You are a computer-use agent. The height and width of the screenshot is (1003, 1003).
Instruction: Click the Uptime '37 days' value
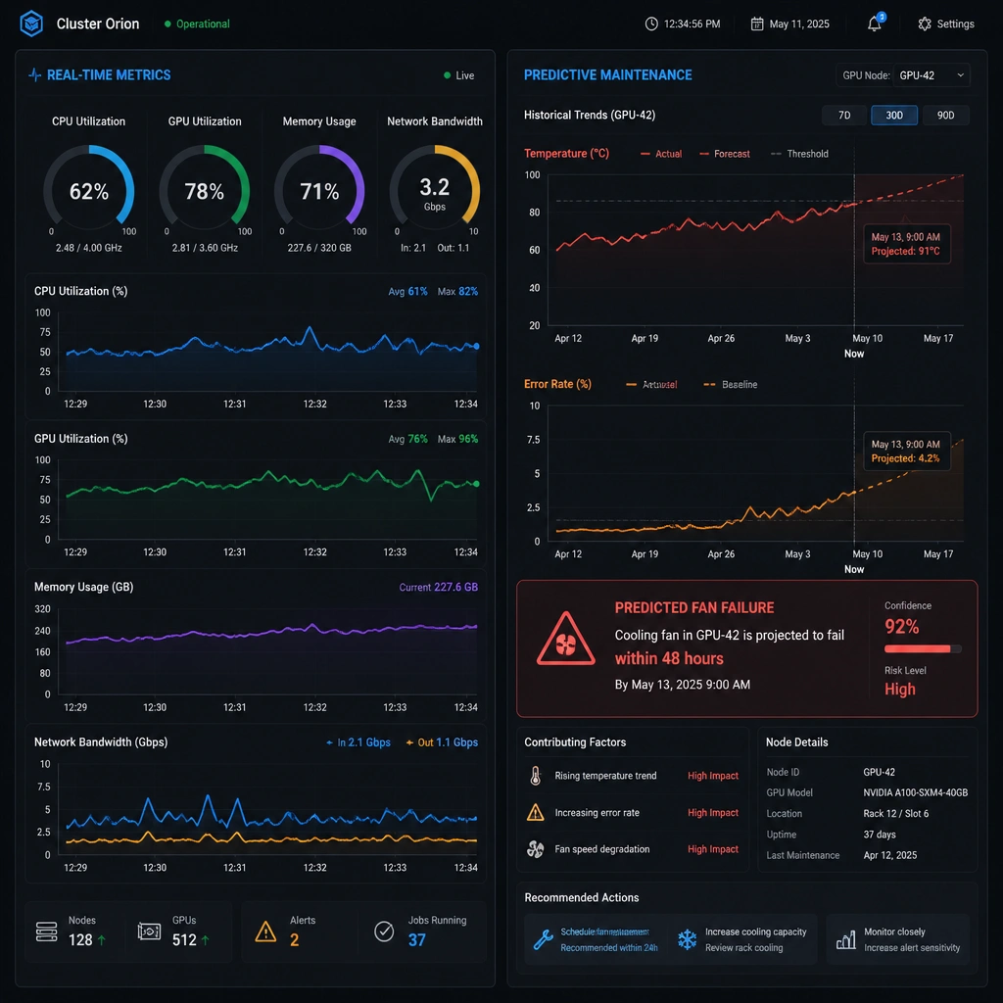tap(879, 835)
